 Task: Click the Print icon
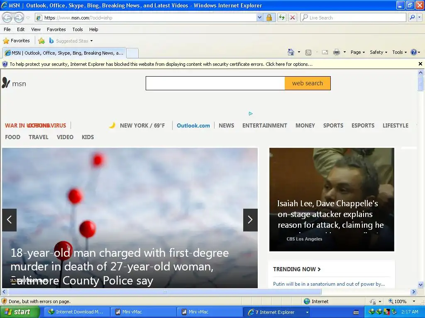336,52
